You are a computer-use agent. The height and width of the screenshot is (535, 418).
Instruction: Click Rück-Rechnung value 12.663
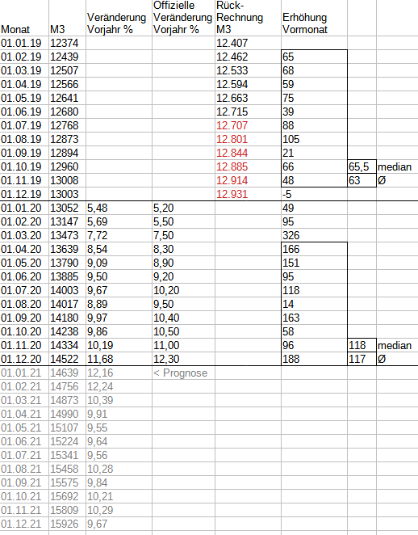point(248,98)
